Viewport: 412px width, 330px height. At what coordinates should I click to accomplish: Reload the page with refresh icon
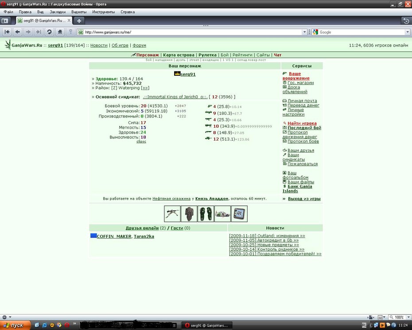[49, 32]
